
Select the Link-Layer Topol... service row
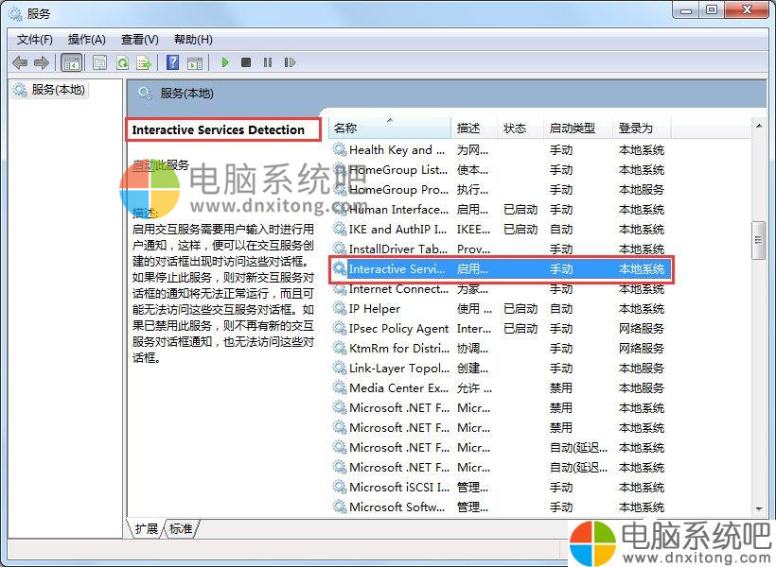click(x=500, y=368)
